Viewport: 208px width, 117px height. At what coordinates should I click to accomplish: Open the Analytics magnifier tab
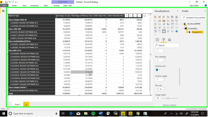point(169,40)
